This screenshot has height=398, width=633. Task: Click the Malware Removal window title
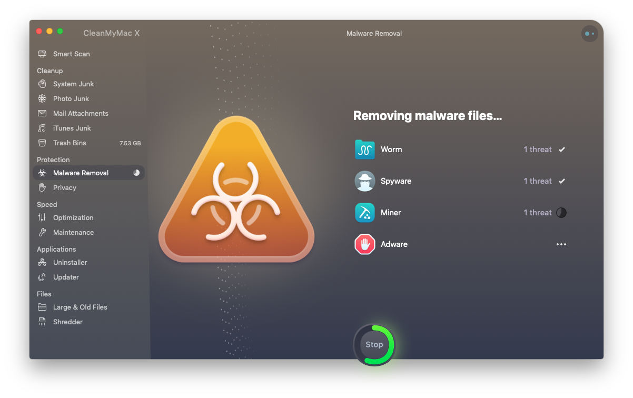374,34
